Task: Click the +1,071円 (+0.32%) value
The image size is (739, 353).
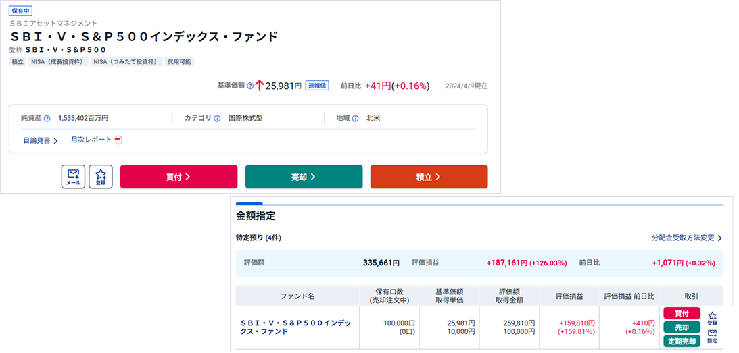Action: point(684,263)
